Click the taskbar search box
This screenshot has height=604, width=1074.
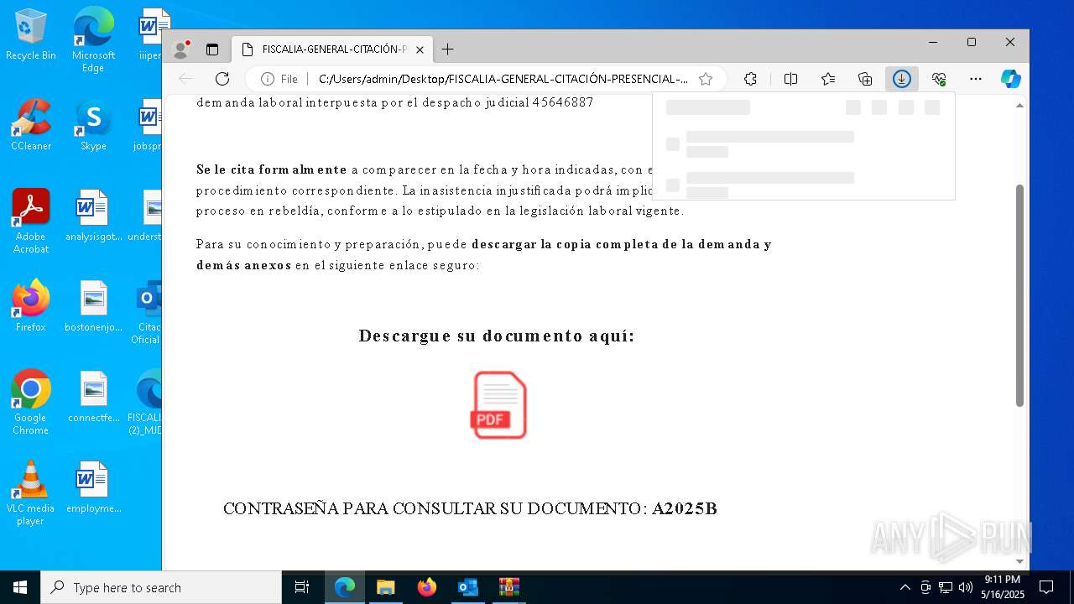[161, 587]
